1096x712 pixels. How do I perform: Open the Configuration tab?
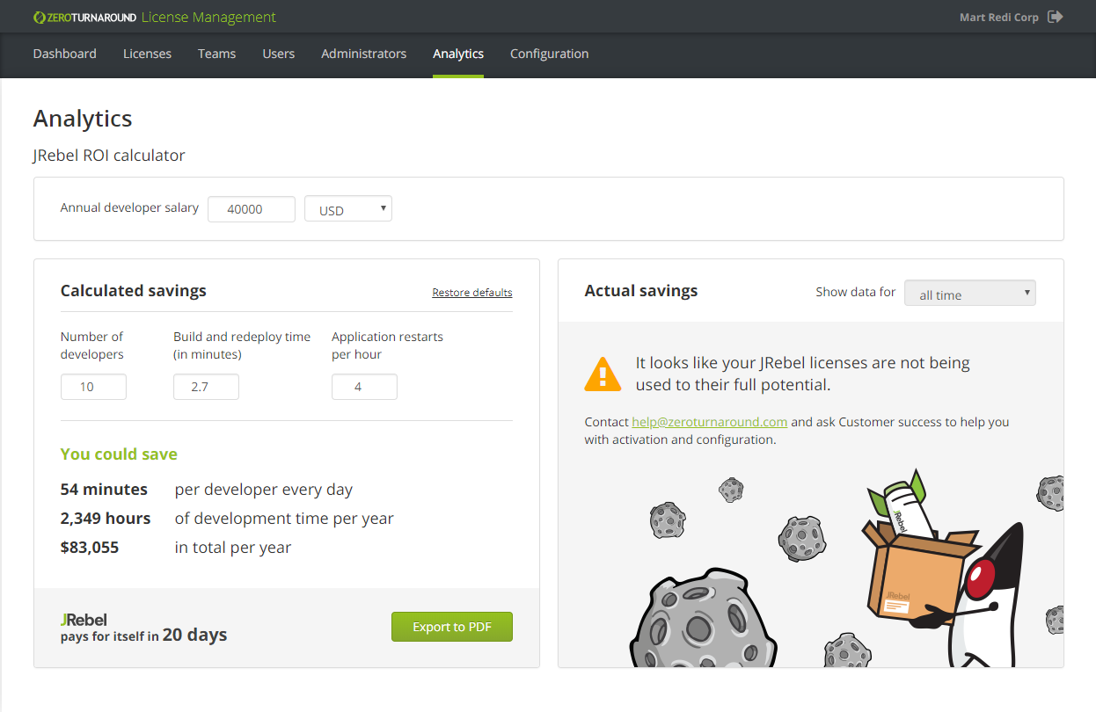coord(549,54)
